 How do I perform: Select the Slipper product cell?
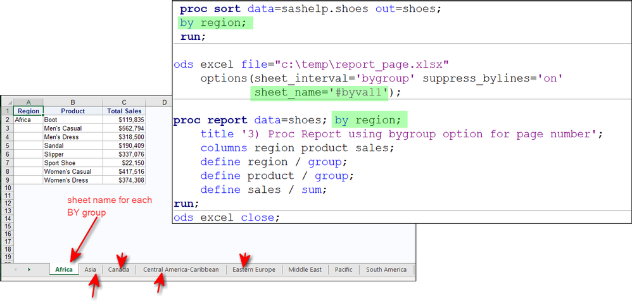(73, 154)
